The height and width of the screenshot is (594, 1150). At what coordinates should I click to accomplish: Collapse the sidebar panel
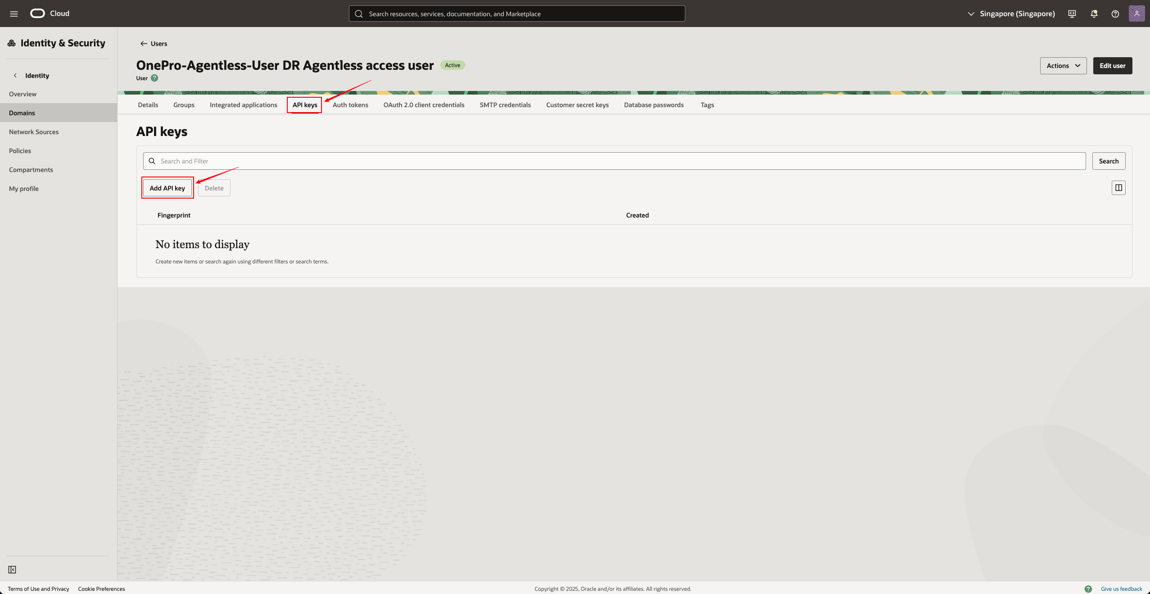pos(12,570)
